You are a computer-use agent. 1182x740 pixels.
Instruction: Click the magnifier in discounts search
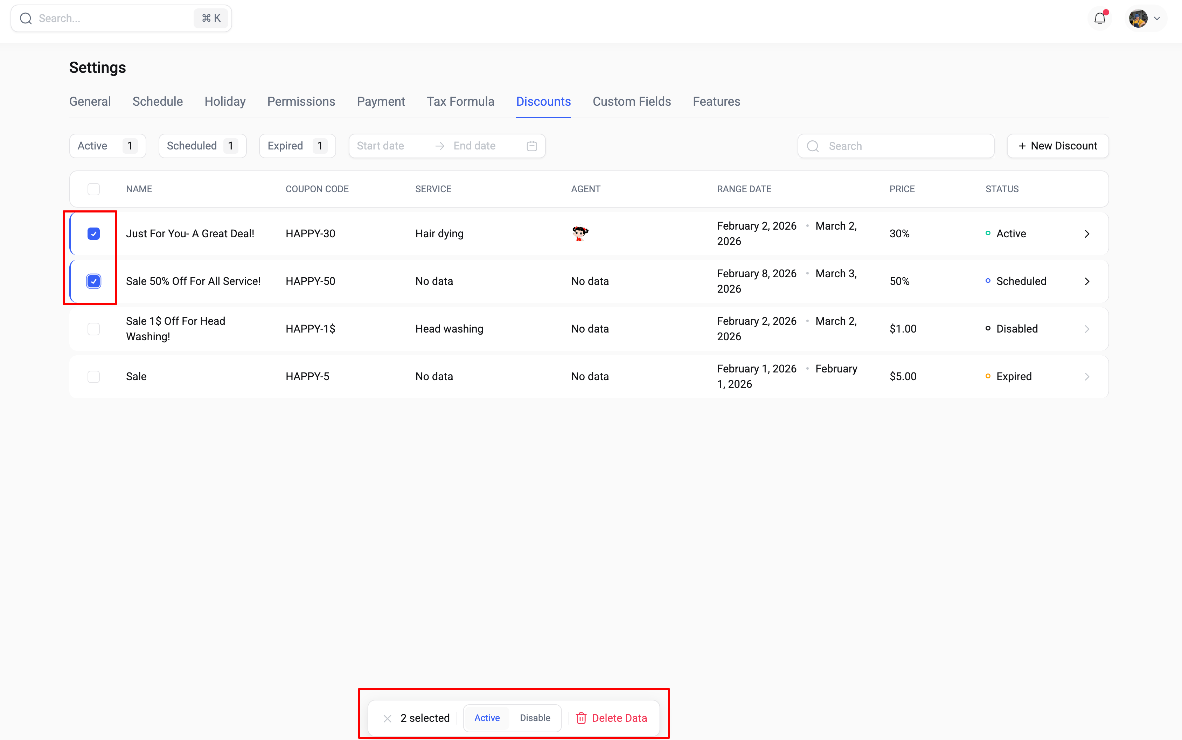[x=813, y=146]
